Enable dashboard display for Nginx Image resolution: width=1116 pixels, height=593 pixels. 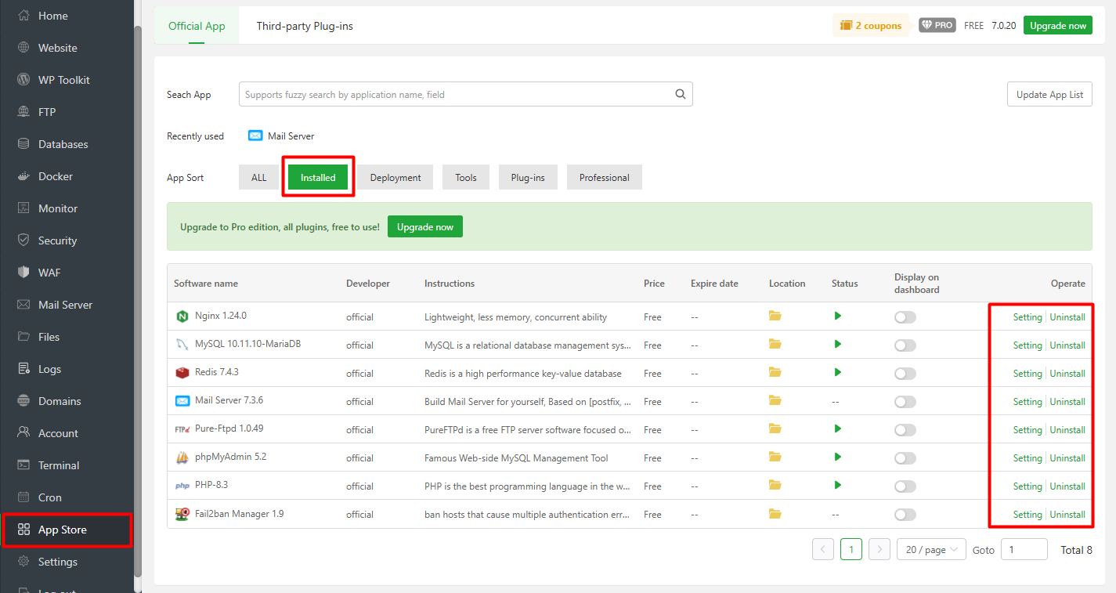click(x=905, y=316)
